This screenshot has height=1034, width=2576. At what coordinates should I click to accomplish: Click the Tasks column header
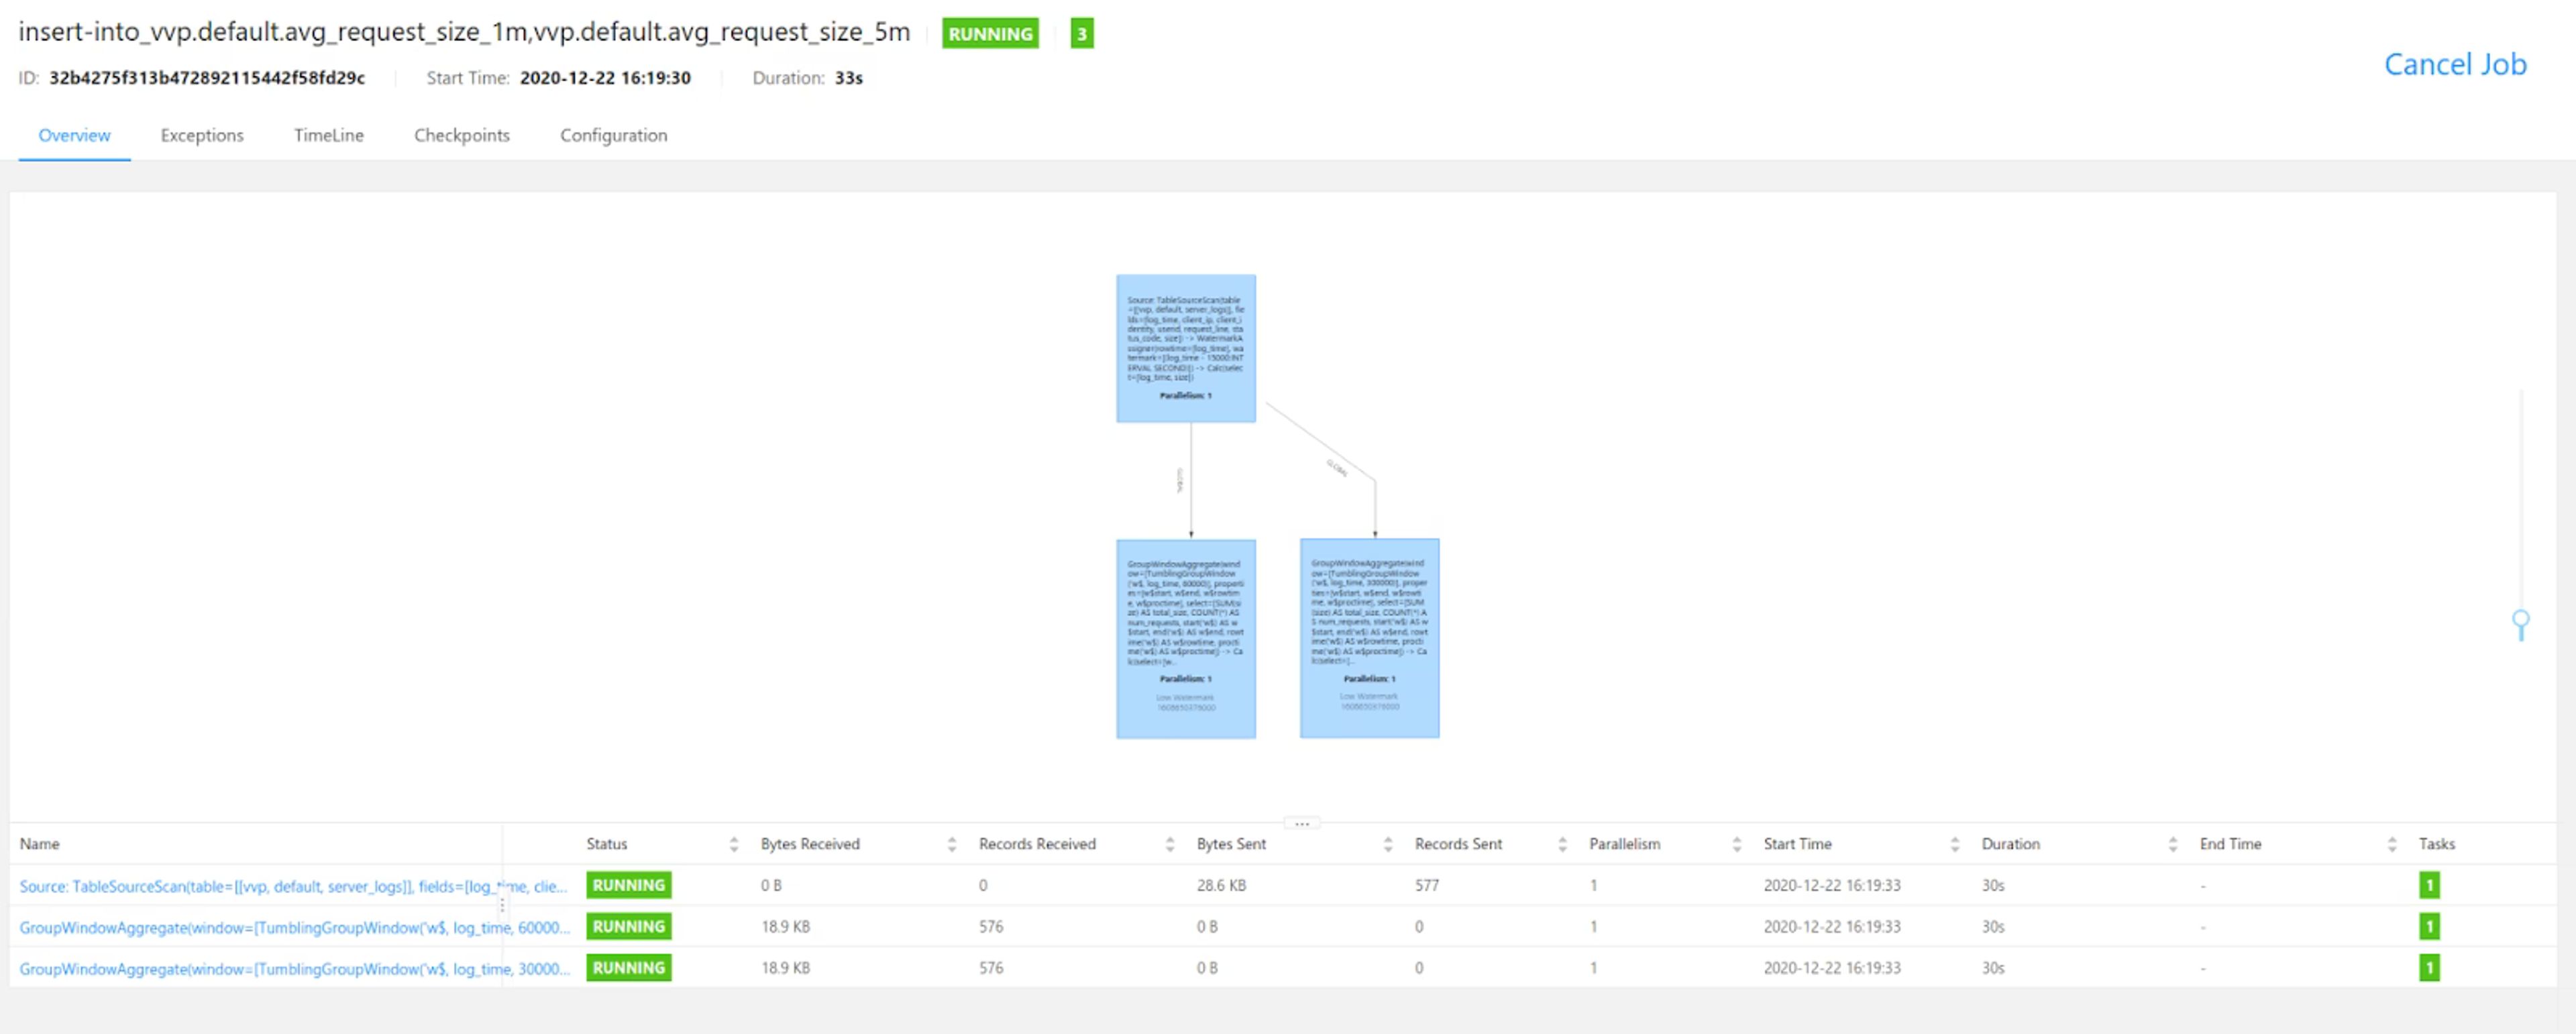click(x=2436, y=844)
